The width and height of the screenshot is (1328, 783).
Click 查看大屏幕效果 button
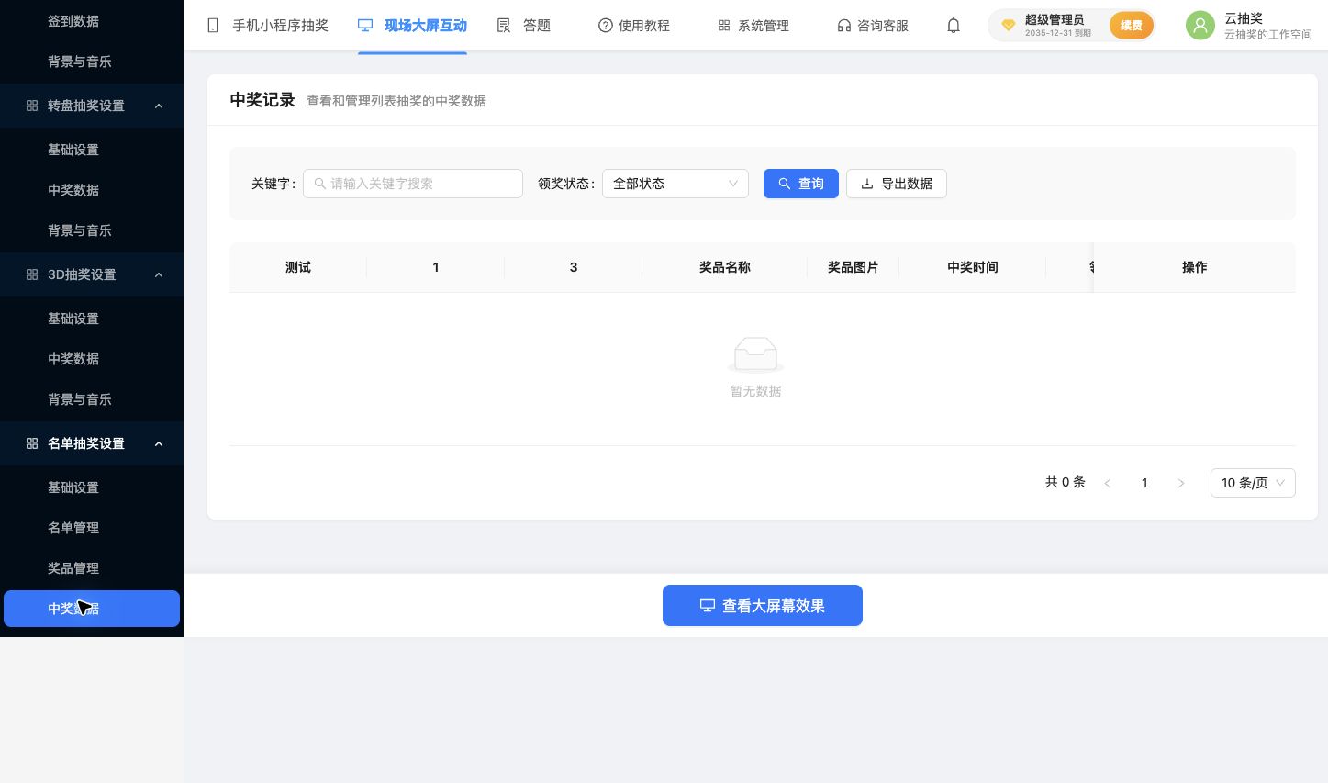[763, 606]
